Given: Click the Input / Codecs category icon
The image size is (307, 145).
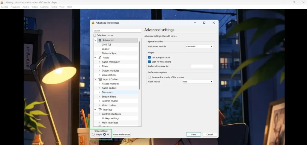Looking at the screenshot, I should click(x=100, y=79).
